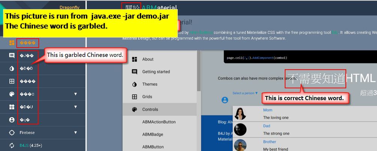Screen dimensions: 377x151
Task: Open About in inner menu
Action: click(160, 59)
